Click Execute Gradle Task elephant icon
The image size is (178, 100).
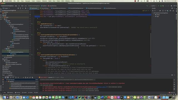[x=160, y=11]
